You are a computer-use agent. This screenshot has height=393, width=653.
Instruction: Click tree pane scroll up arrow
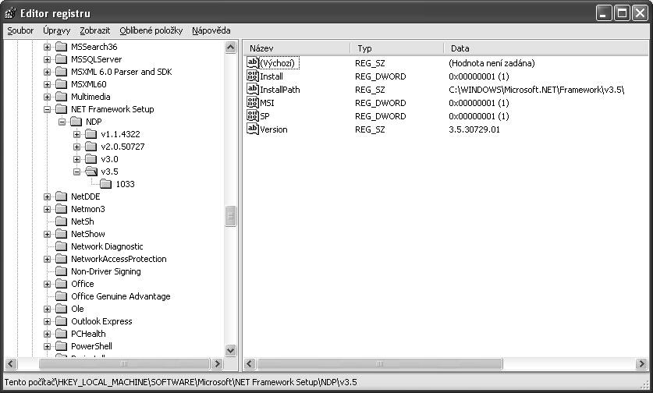tap(230, 48)
